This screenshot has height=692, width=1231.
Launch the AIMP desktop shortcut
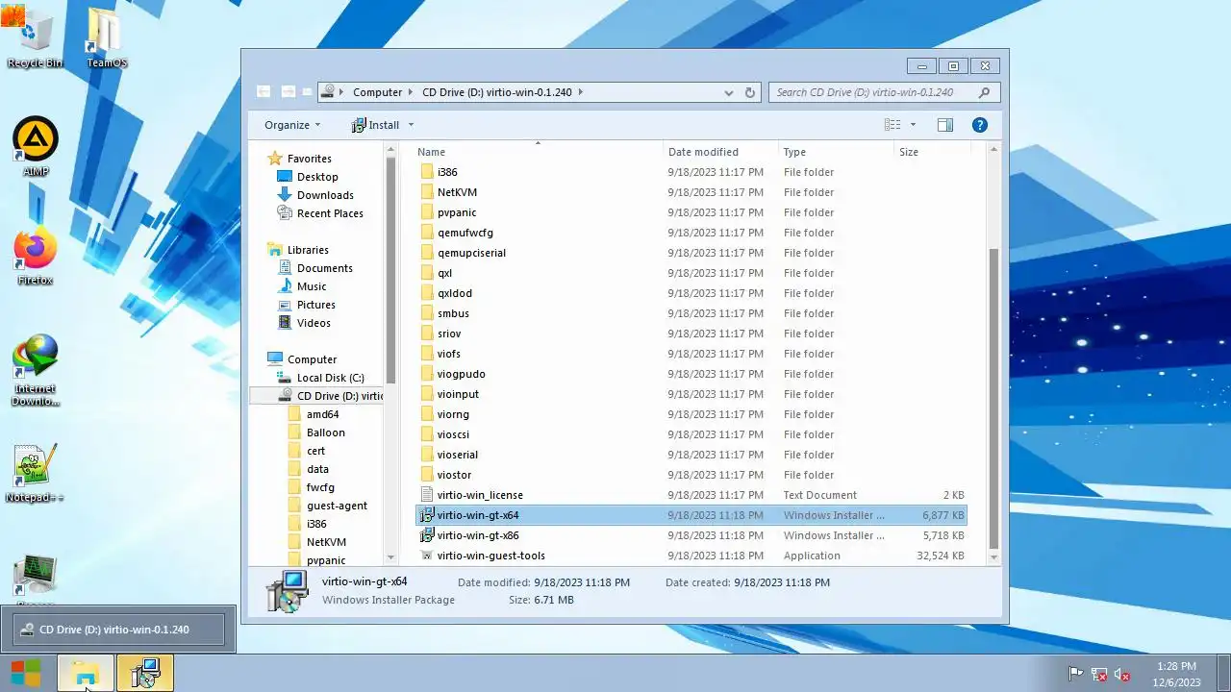tap(36, 147)
